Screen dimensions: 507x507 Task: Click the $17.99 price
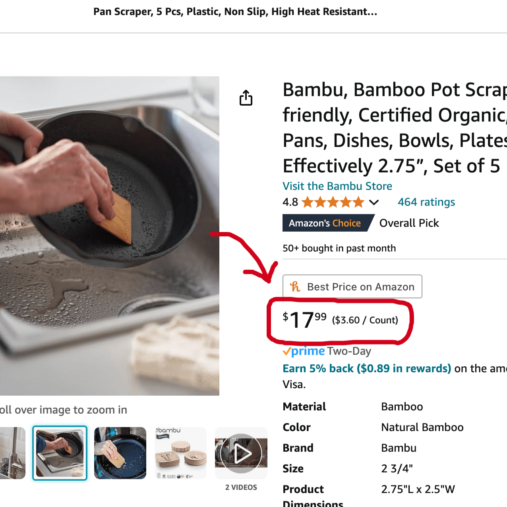coord(304,320)
